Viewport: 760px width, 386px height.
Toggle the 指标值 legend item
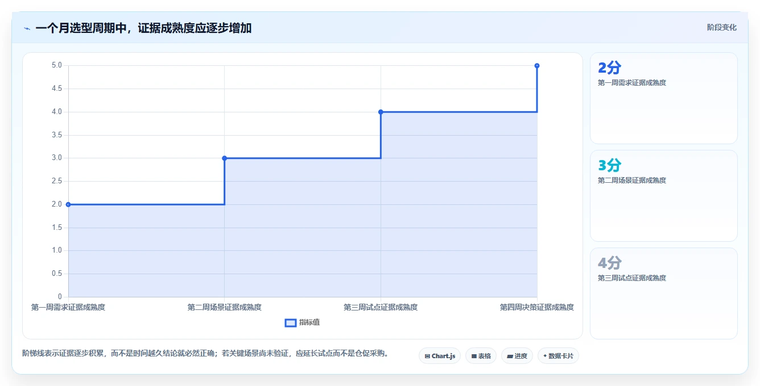[302, 322]
